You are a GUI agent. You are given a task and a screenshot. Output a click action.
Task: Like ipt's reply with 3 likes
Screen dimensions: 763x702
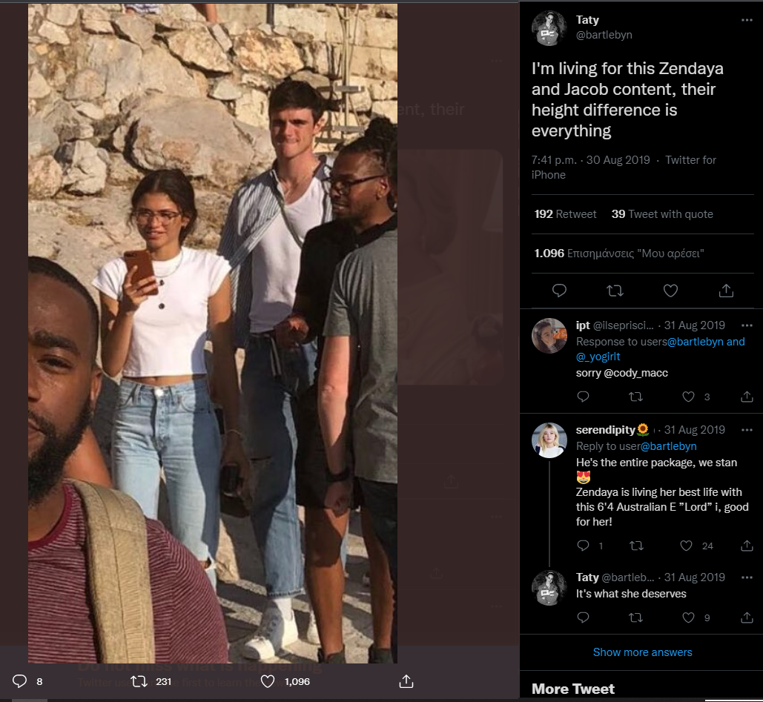(x=689, y=397)
